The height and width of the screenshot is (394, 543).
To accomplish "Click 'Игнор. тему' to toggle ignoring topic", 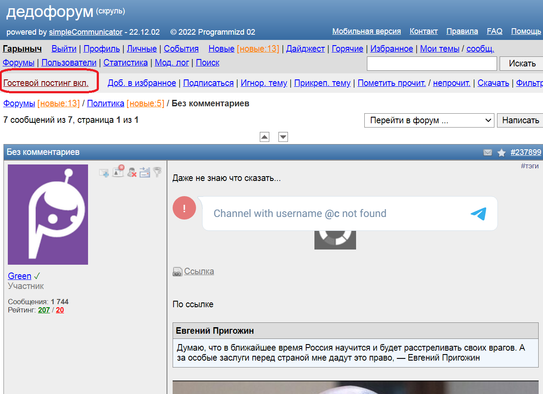I will coord(264,83).
